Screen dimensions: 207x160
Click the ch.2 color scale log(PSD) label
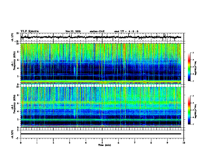click(196, 111)
